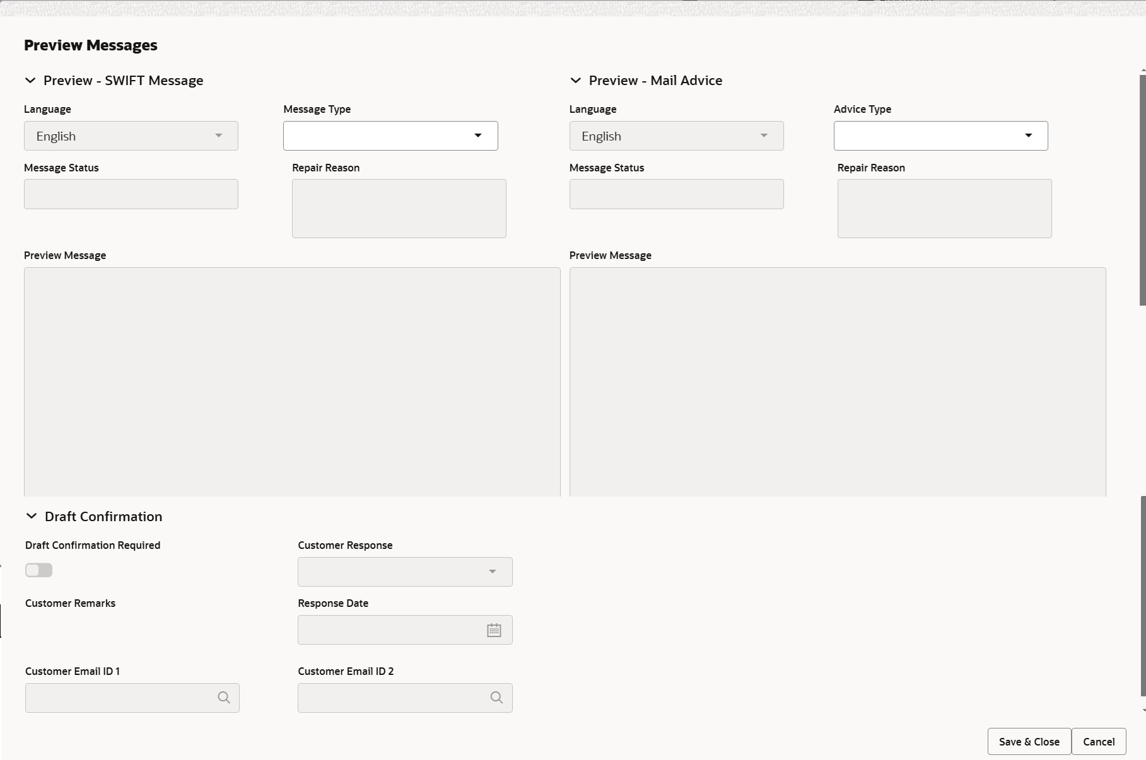Search icon in Customer Email ID 2
The width and height of the screenshot is (1146, 760).
496,698
